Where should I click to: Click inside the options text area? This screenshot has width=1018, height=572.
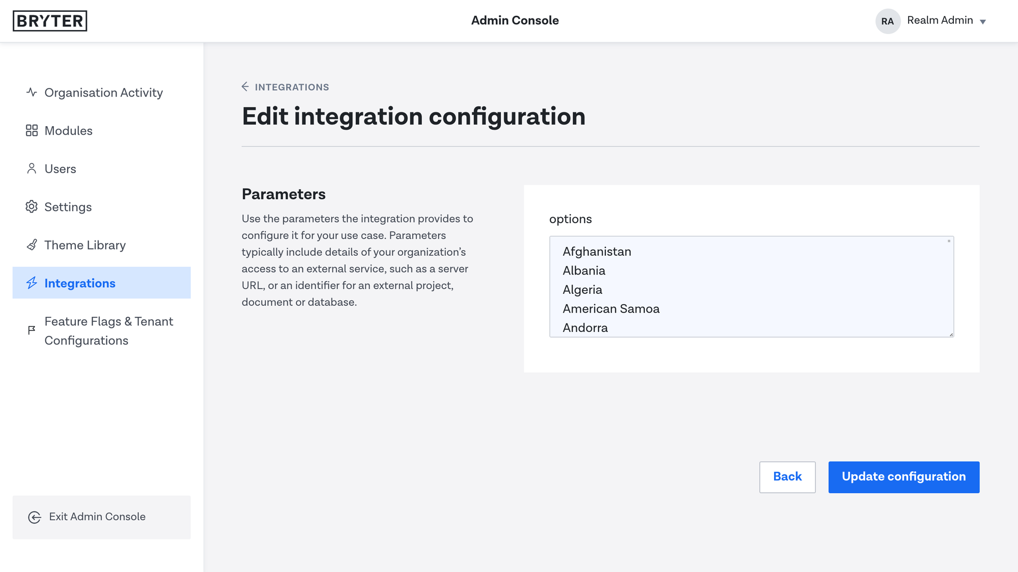tap(751, 286)
